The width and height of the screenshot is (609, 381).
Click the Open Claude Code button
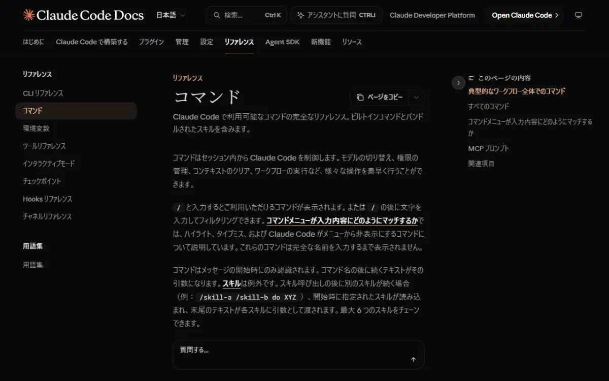(524, 15)
